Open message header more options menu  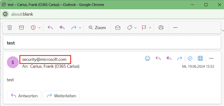tap(211, 58)
